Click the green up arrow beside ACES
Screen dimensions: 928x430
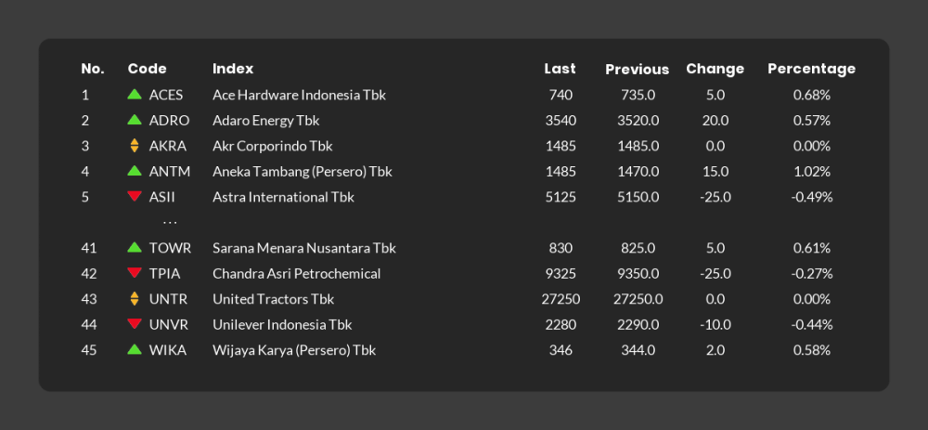(135, 95)
